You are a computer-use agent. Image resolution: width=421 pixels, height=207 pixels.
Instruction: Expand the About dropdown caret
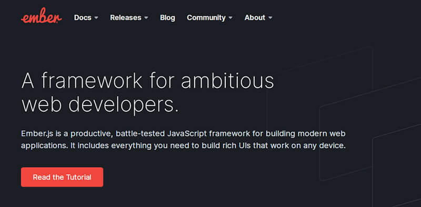pos(270,18)
